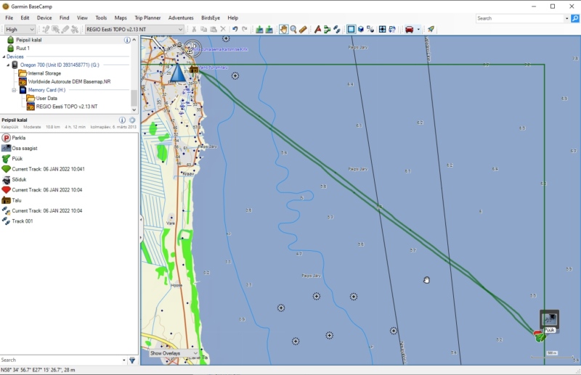The width and height of the screenshot is (581, 375).
Task: Open the High detail level dropdown
Action: pos(20,29)
